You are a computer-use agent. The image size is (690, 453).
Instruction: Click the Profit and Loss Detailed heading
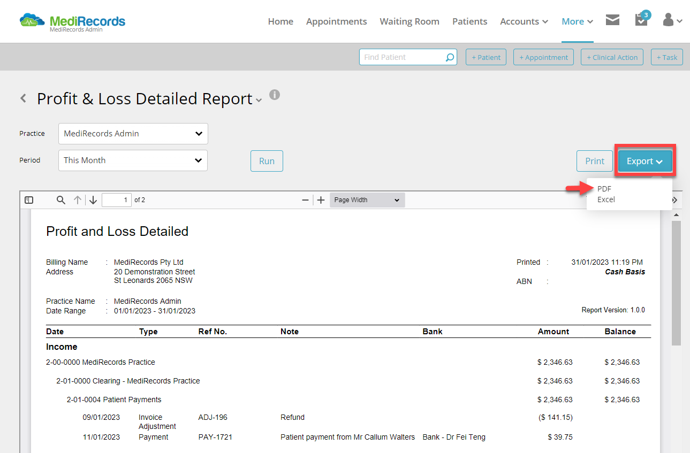coord(117,231)
